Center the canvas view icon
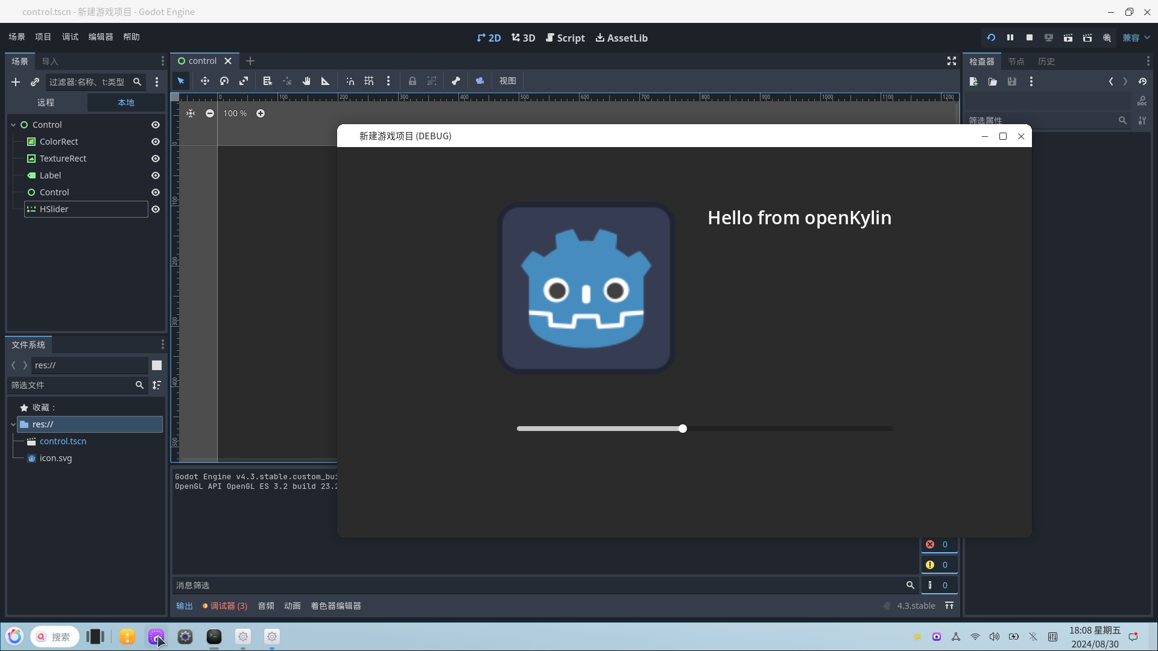Viewport: 1158px width, 651px height. coord(191,113)
